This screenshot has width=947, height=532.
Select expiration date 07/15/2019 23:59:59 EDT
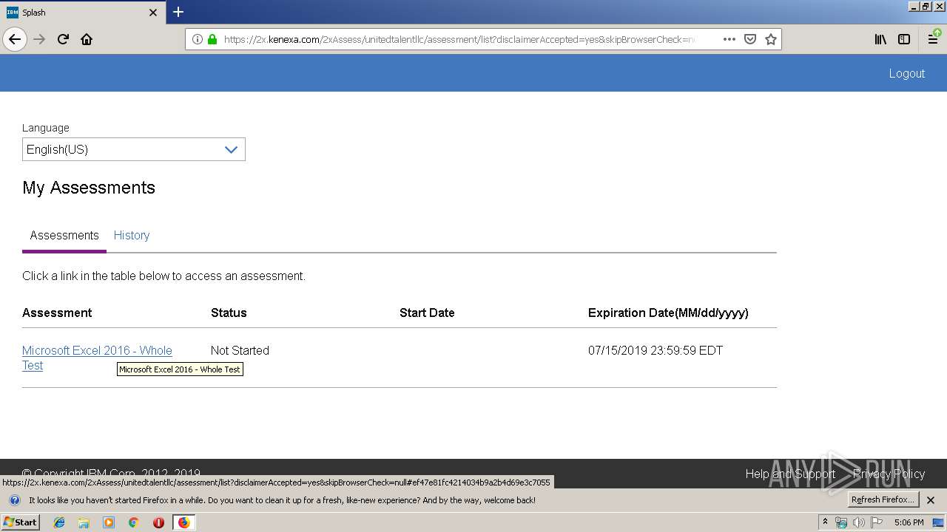click(x=656, y=350)
